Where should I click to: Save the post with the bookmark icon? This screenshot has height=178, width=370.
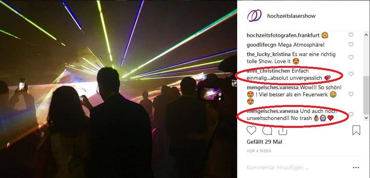click(356, 130)
